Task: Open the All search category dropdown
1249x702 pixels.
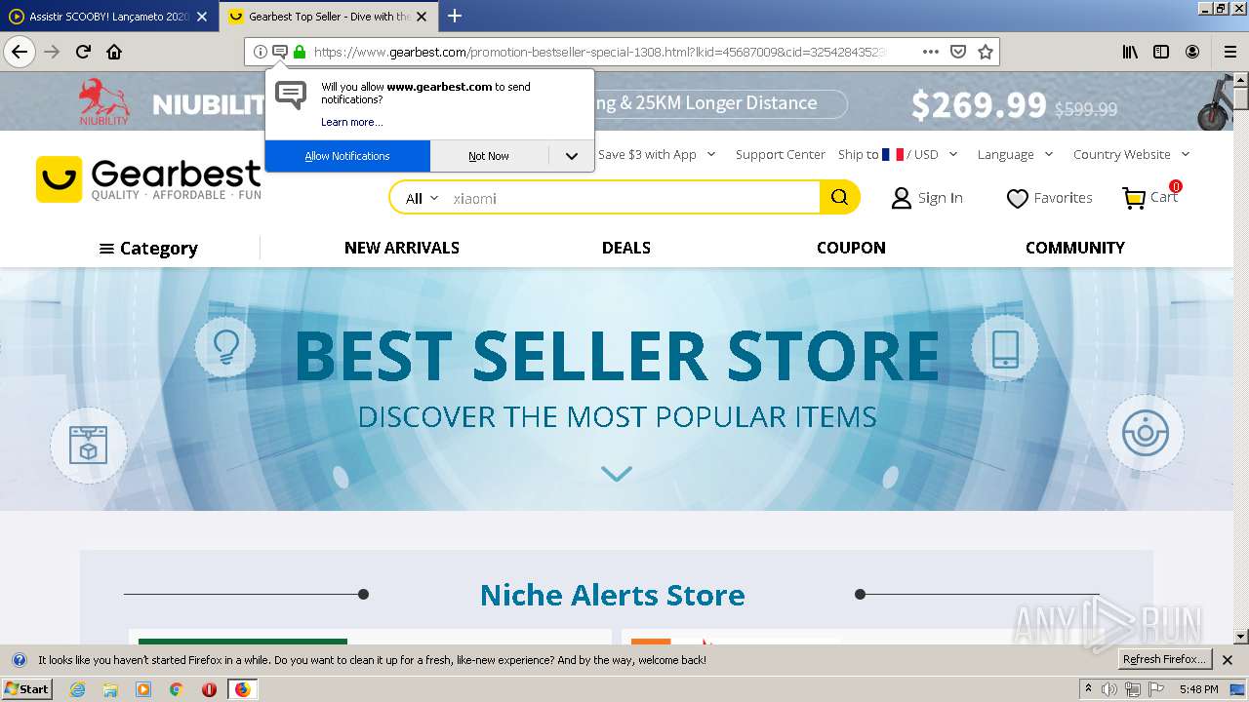Action: coord(422,198)
